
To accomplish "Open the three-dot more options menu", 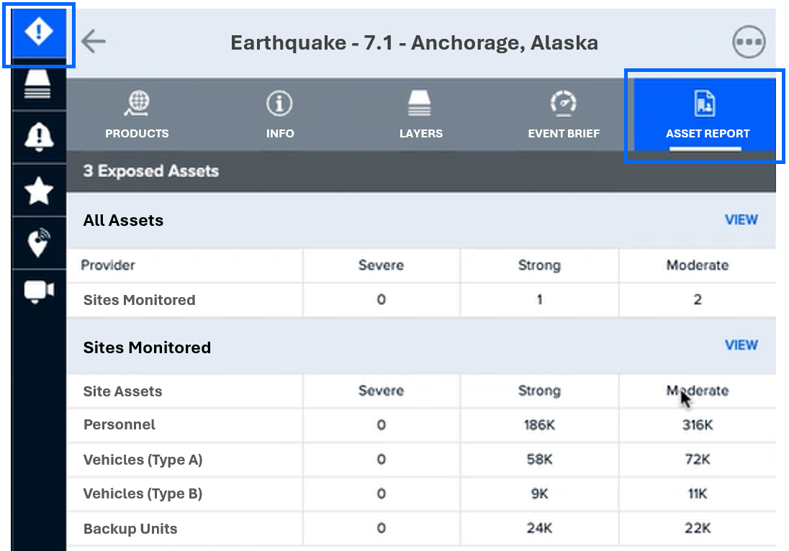I will pyautogui.click(x=748, y=42).
